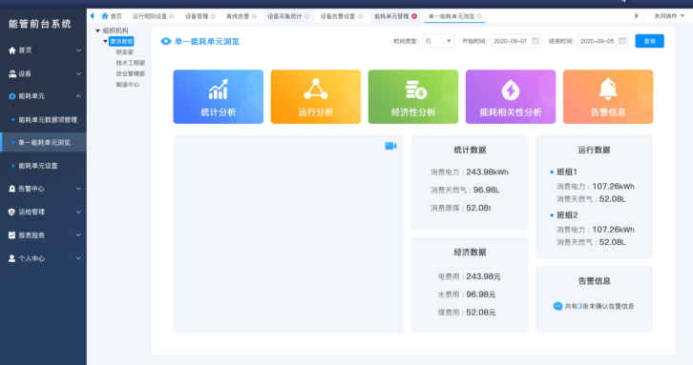Expand the 首页 sidebar chevron
Image resolution: width=693 pixels, height=365 pixels.
pos(78,51)
